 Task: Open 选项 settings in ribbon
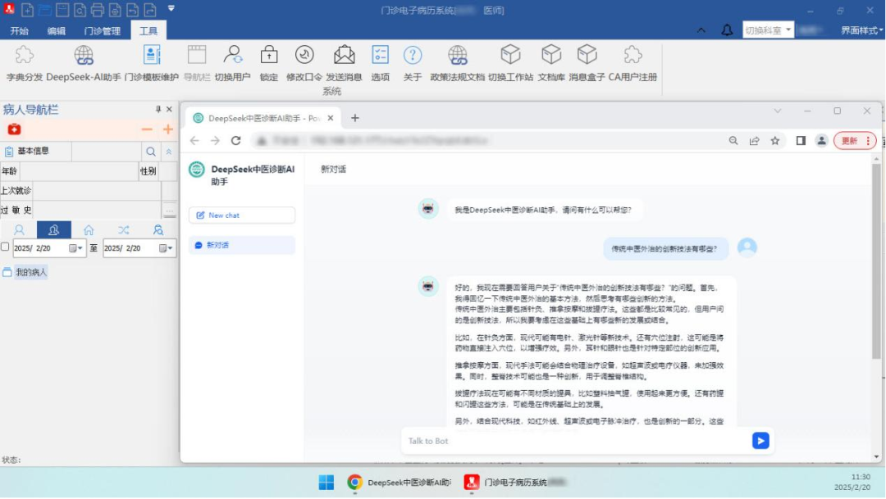pos(381,63)
